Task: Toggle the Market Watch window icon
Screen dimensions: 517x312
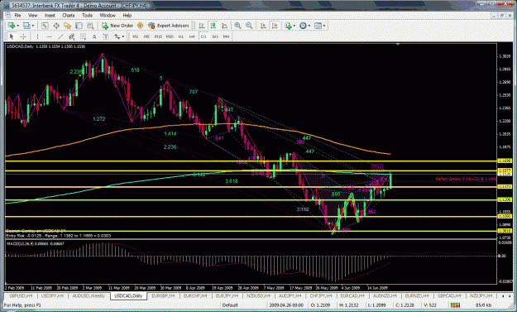Action: (x=45, y=26)
